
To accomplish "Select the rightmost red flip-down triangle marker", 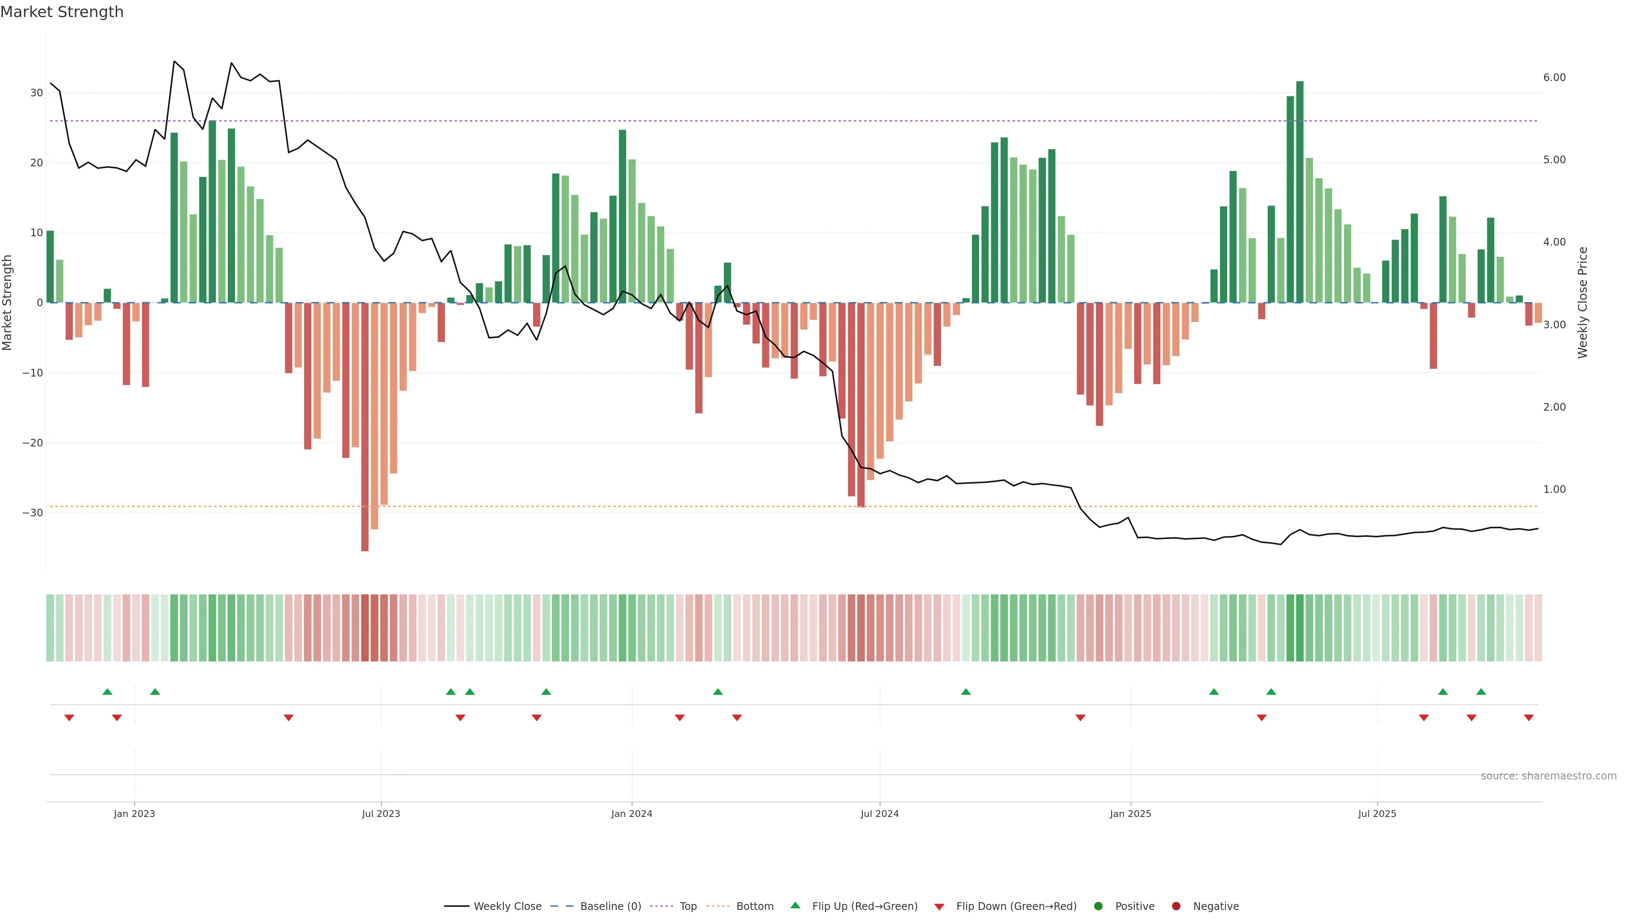I will point(1529,718).
